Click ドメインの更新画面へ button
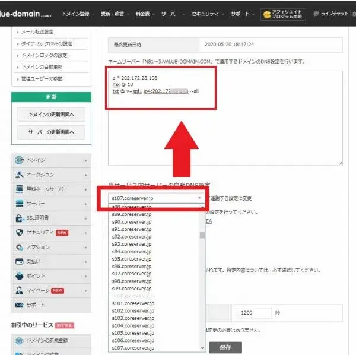356x355 pixels. pos(51,115)
